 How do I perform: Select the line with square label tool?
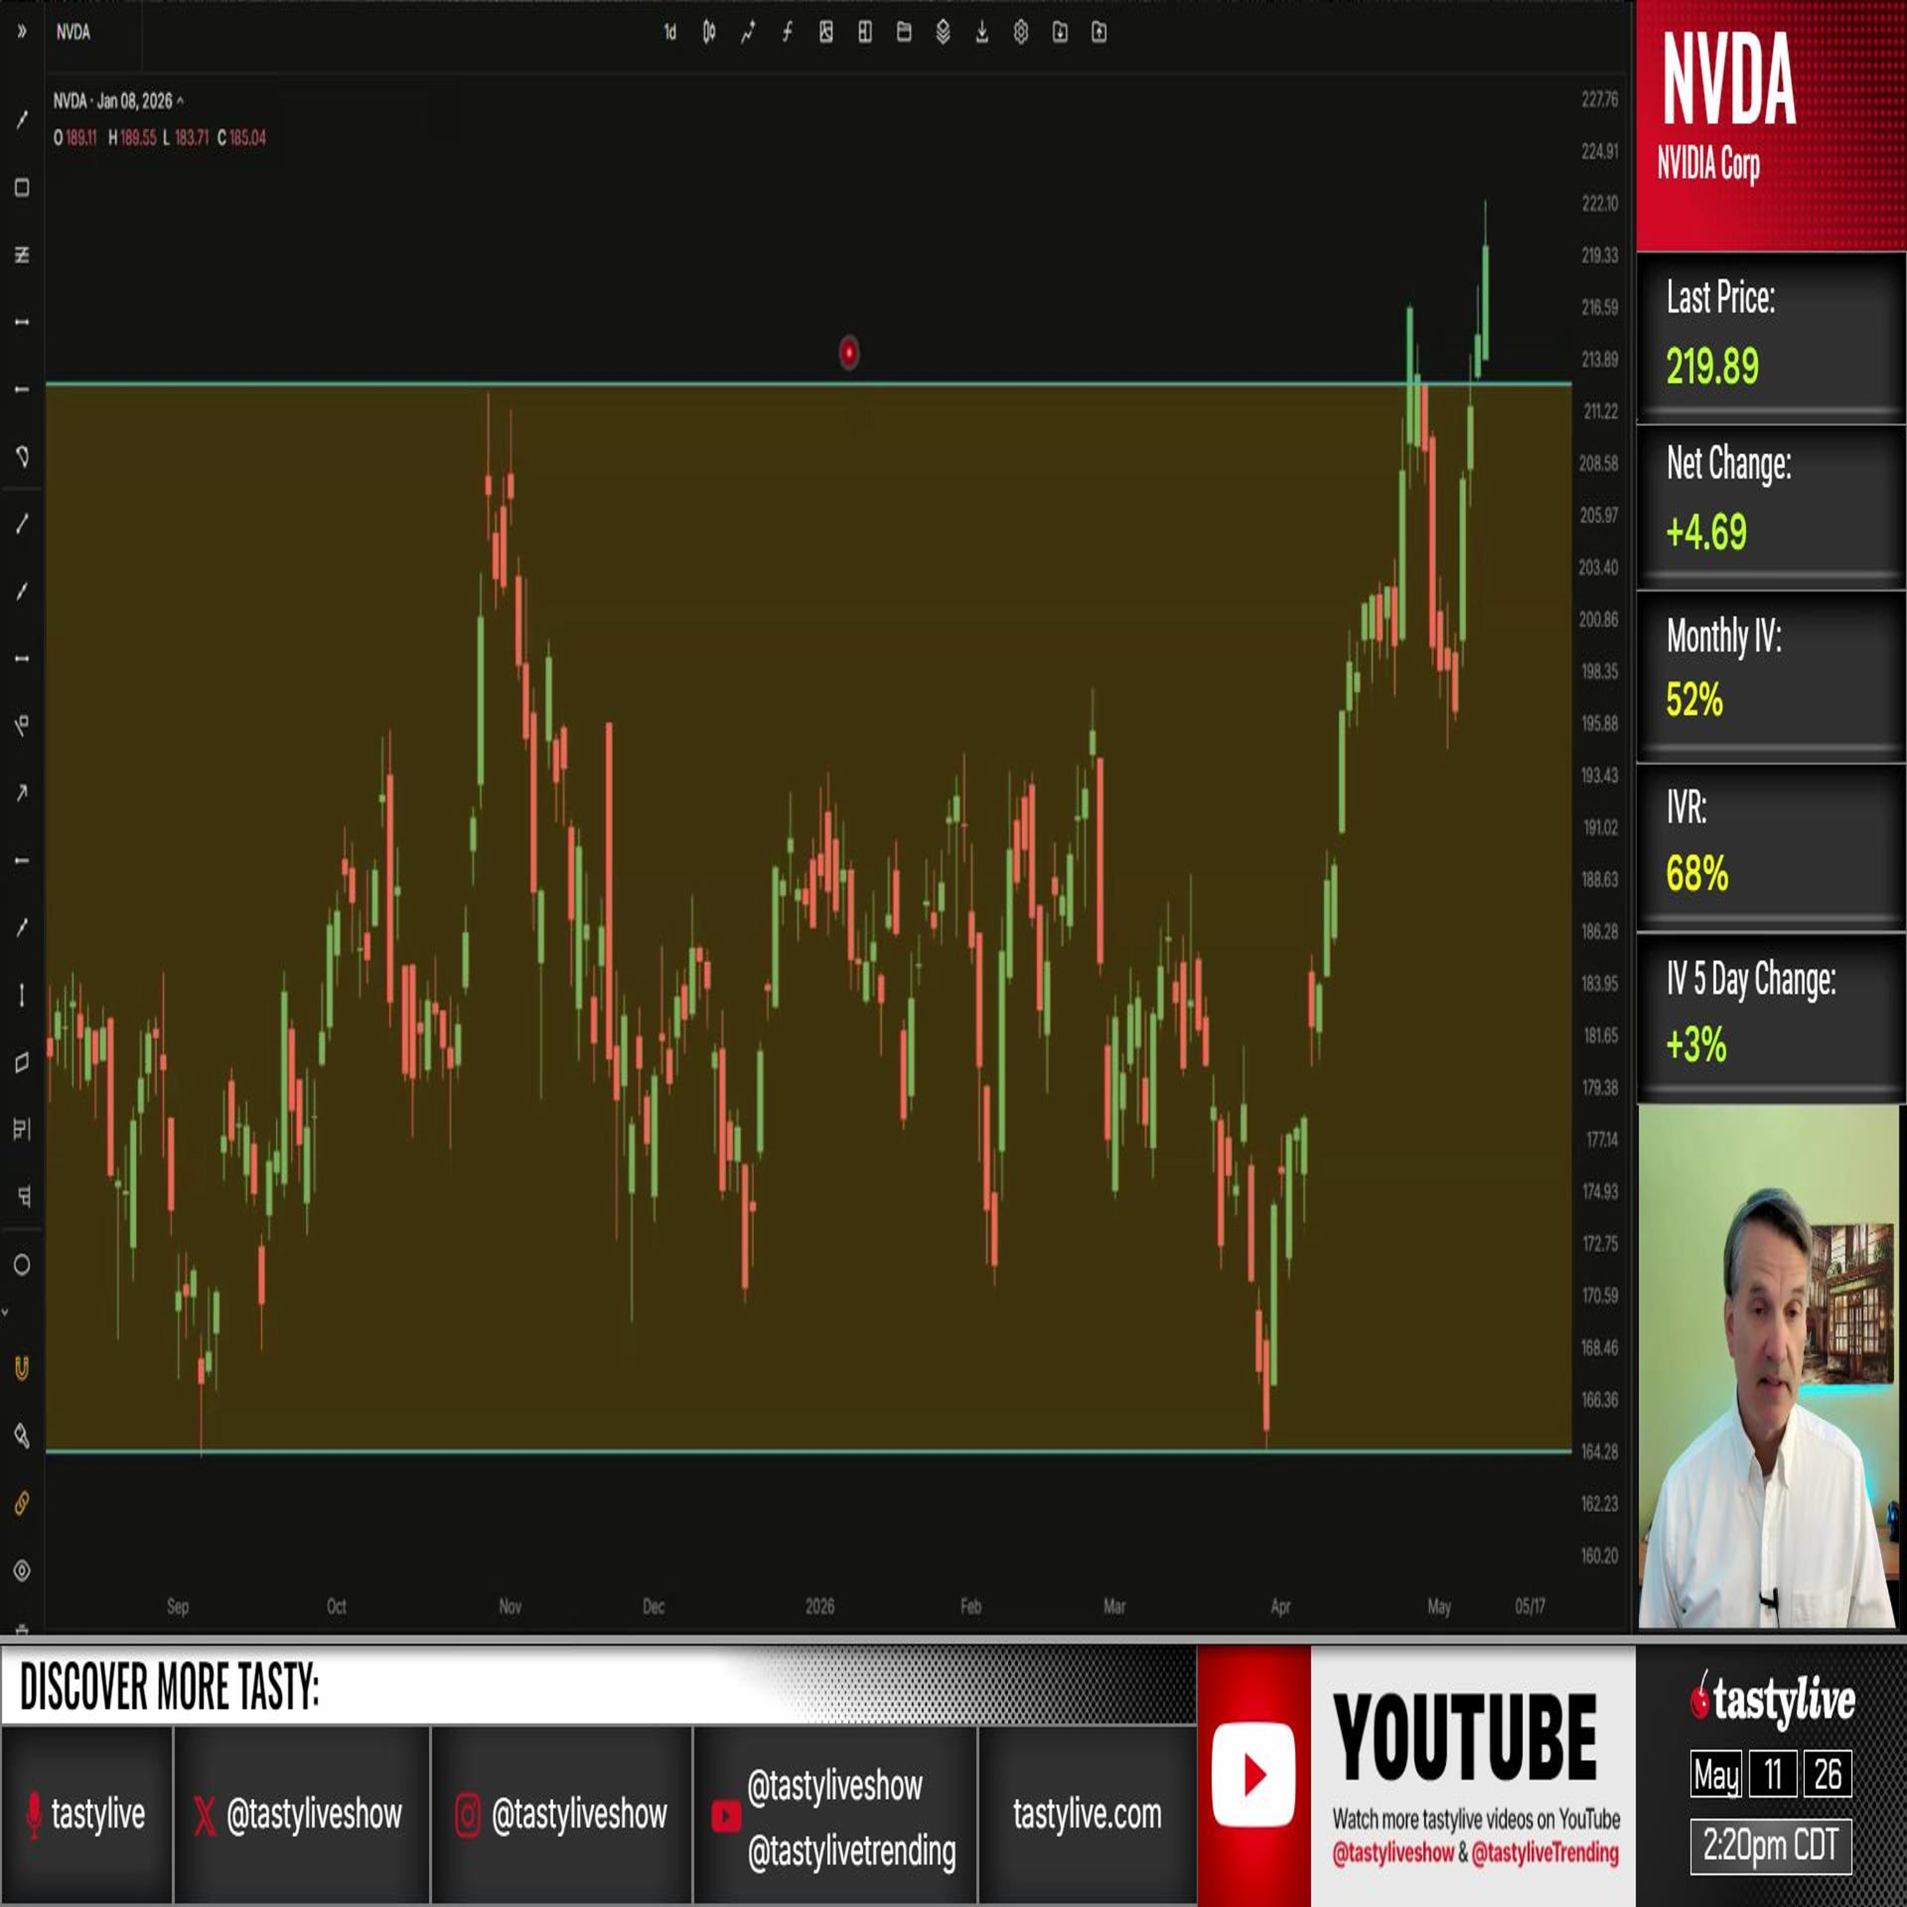tap(22, 725)
